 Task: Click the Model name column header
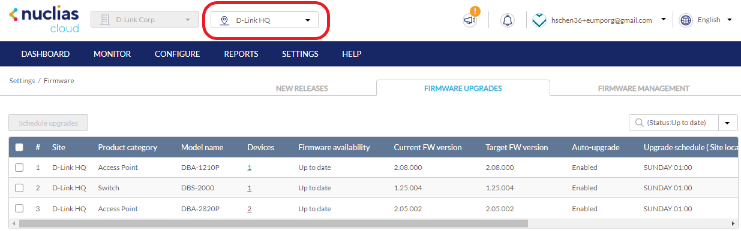[x=202, y=147]
